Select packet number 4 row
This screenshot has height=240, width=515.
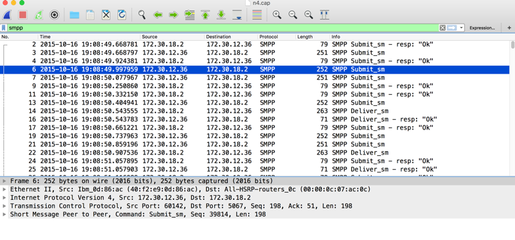click(x=256, y=61)
